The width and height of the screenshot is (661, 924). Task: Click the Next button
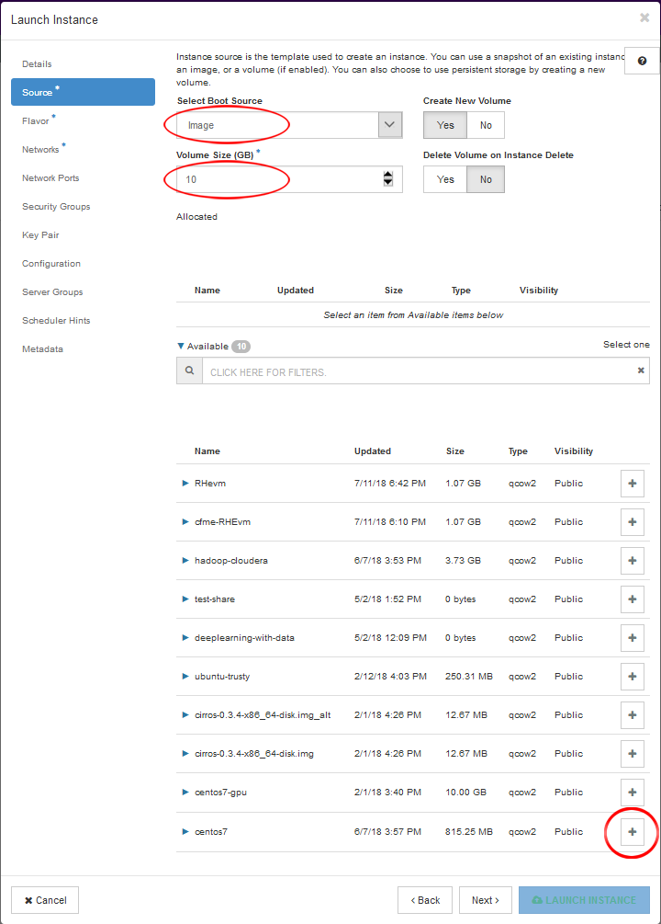tap(485, 900)
